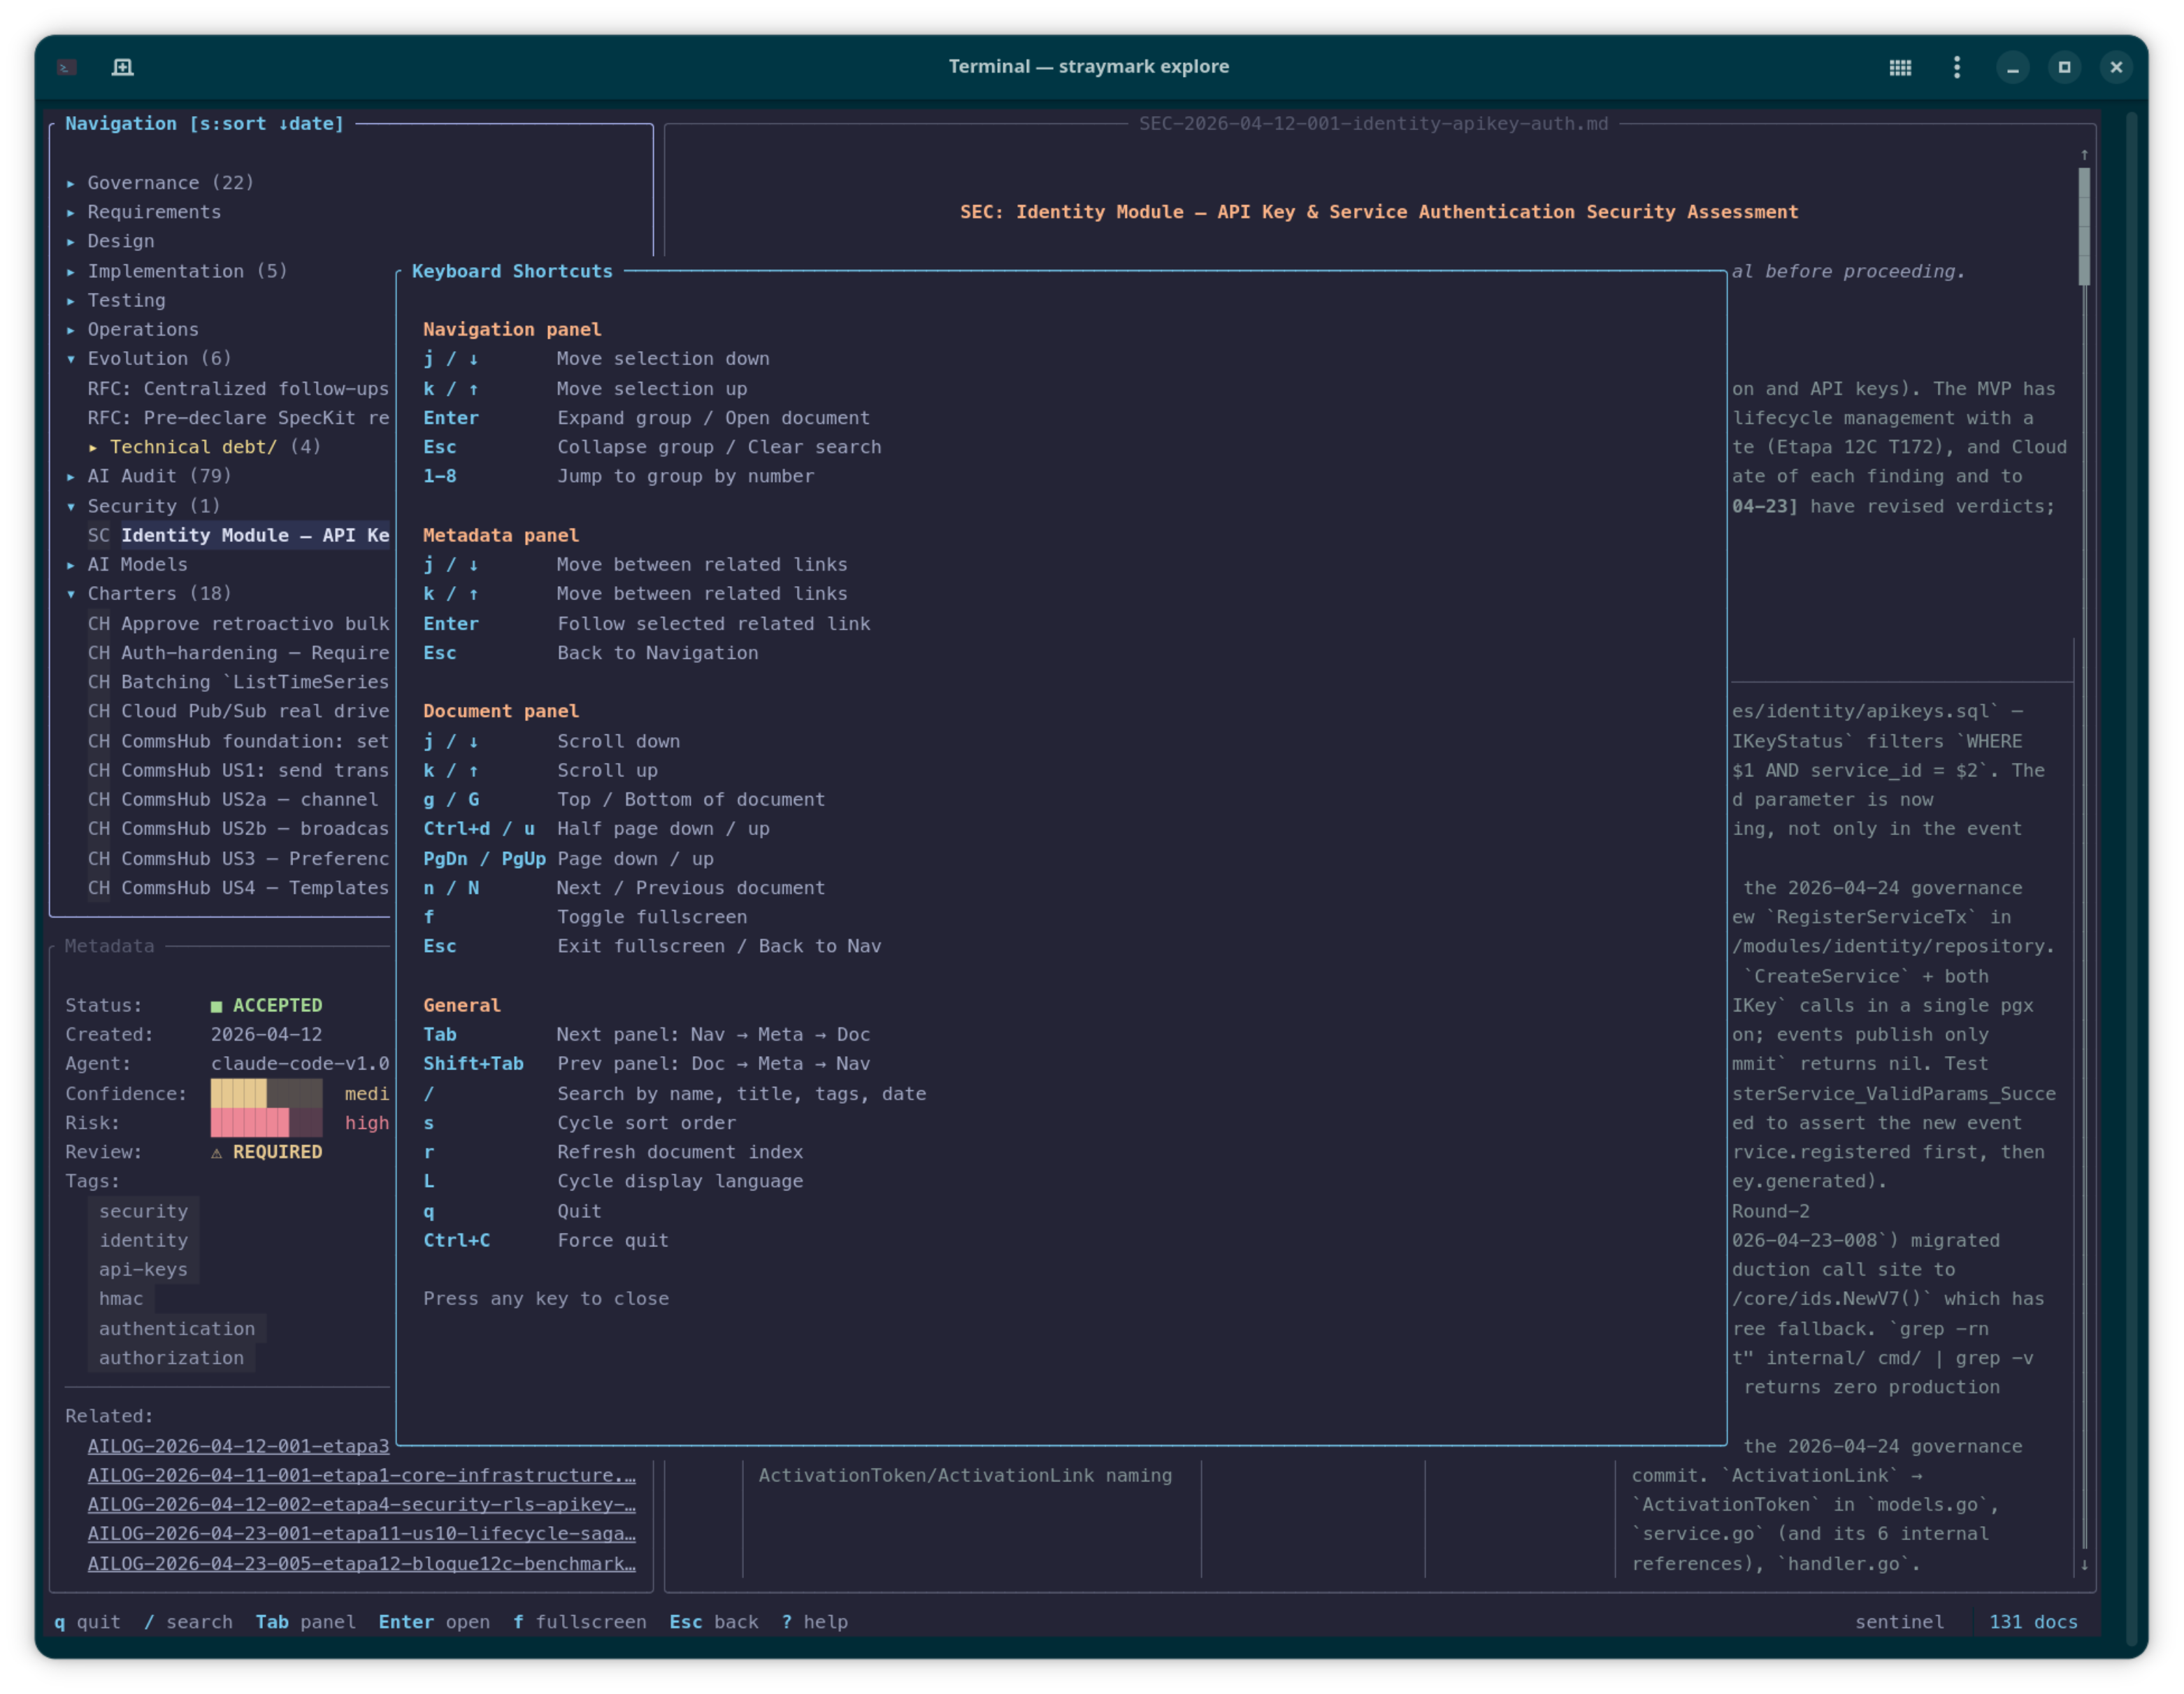Minimize the terminal window
The width and height of the screenshot is (2184, 1694).
coord(2012,67)
